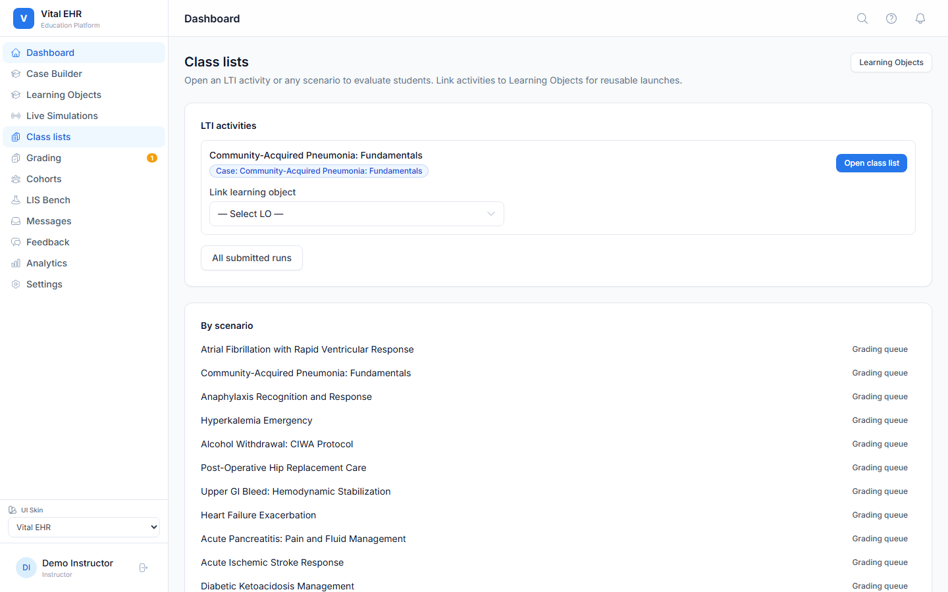Click Acute Pancreatitis: Pain and Fluid Management text
This screenshot has height=592, width=948.
tap(303, 539)
